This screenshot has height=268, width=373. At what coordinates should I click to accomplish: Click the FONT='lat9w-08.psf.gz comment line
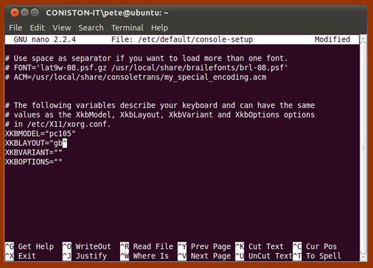tap(146, 68)
